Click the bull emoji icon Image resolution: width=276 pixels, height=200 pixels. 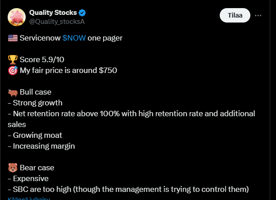coord(13,92)
